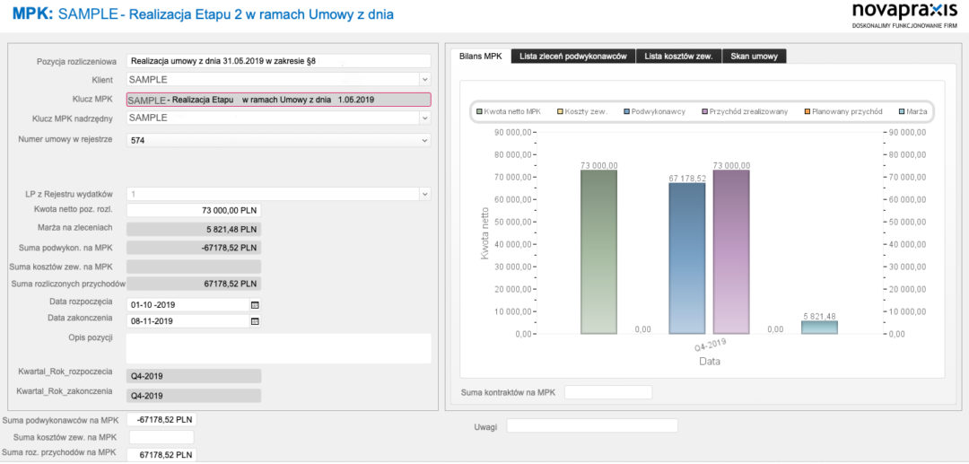Click the Uwagi input field

[x=592, y=426]
